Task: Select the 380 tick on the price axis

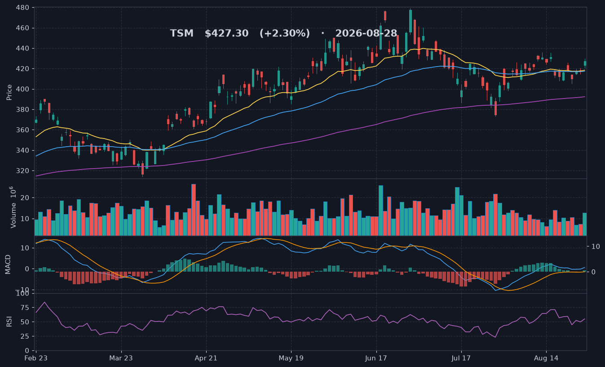Action: (22, 110)
